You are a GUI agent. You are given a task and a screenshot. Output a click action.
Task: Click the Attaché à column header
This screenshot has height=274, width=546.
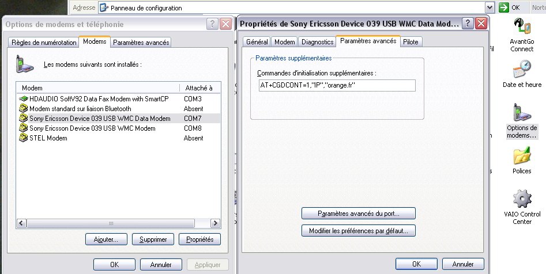click(x=200, y=88)
